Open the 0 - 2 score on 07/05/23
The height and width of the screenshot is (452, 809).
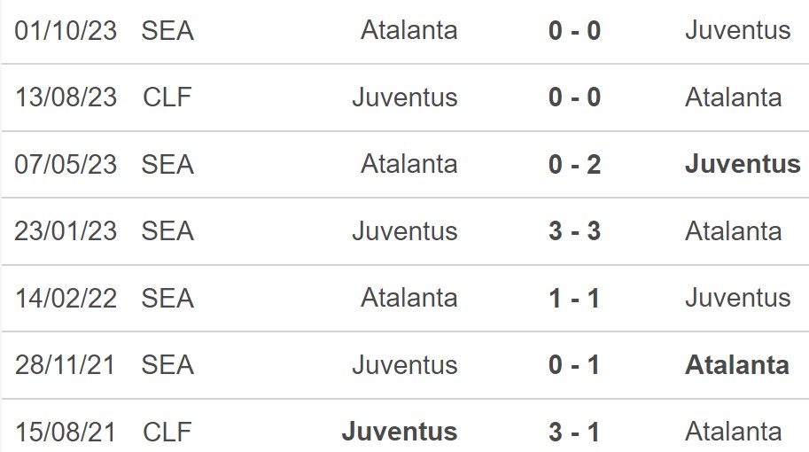575,164
